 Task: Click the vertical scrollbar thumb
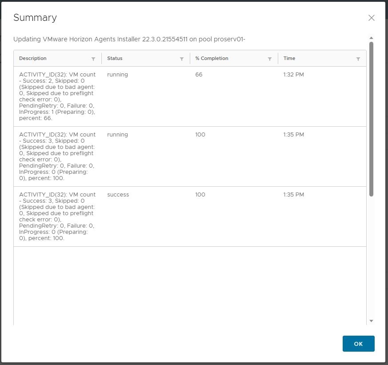[371, 118]
